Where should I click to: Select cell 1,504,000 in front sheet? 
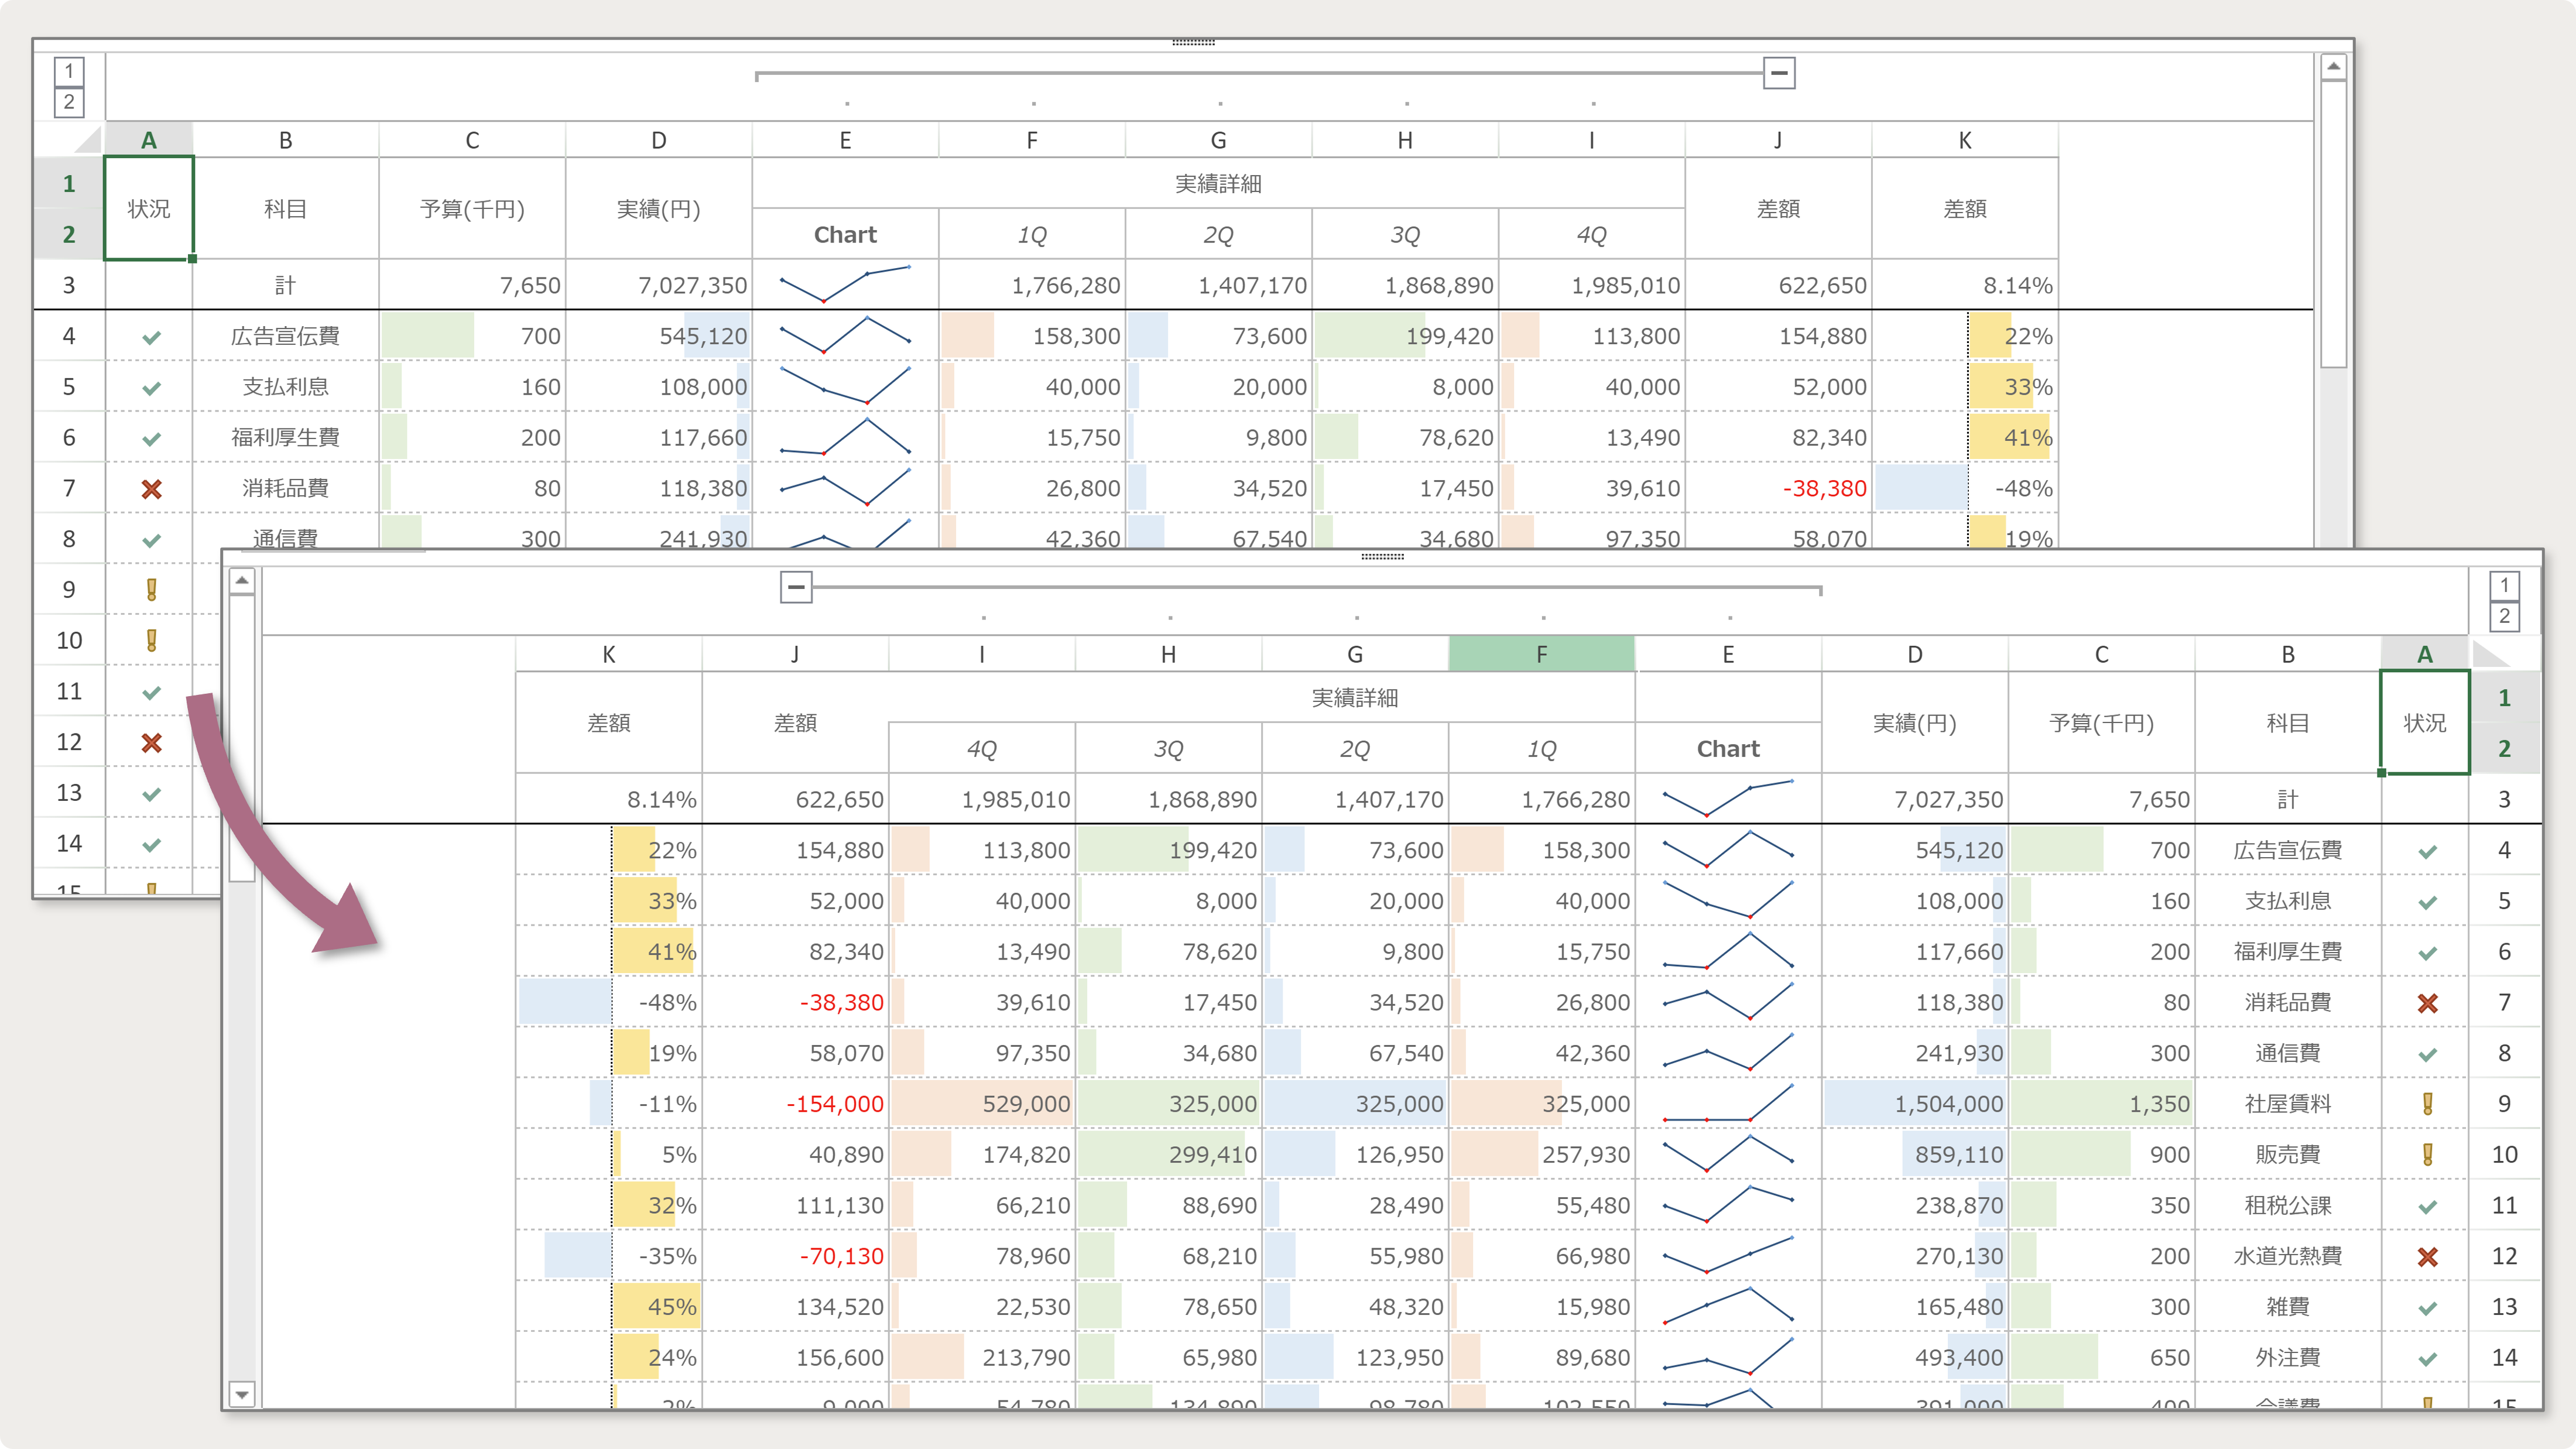(1915, 1104)
